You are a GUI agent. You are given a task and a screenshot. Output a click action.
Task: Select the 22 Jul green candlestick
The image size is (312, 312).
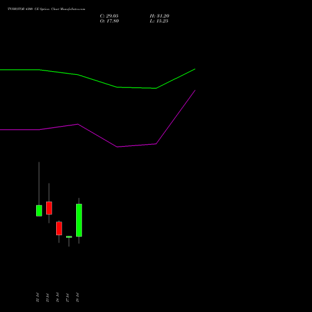pyautogui.click(x=39, y=211)
